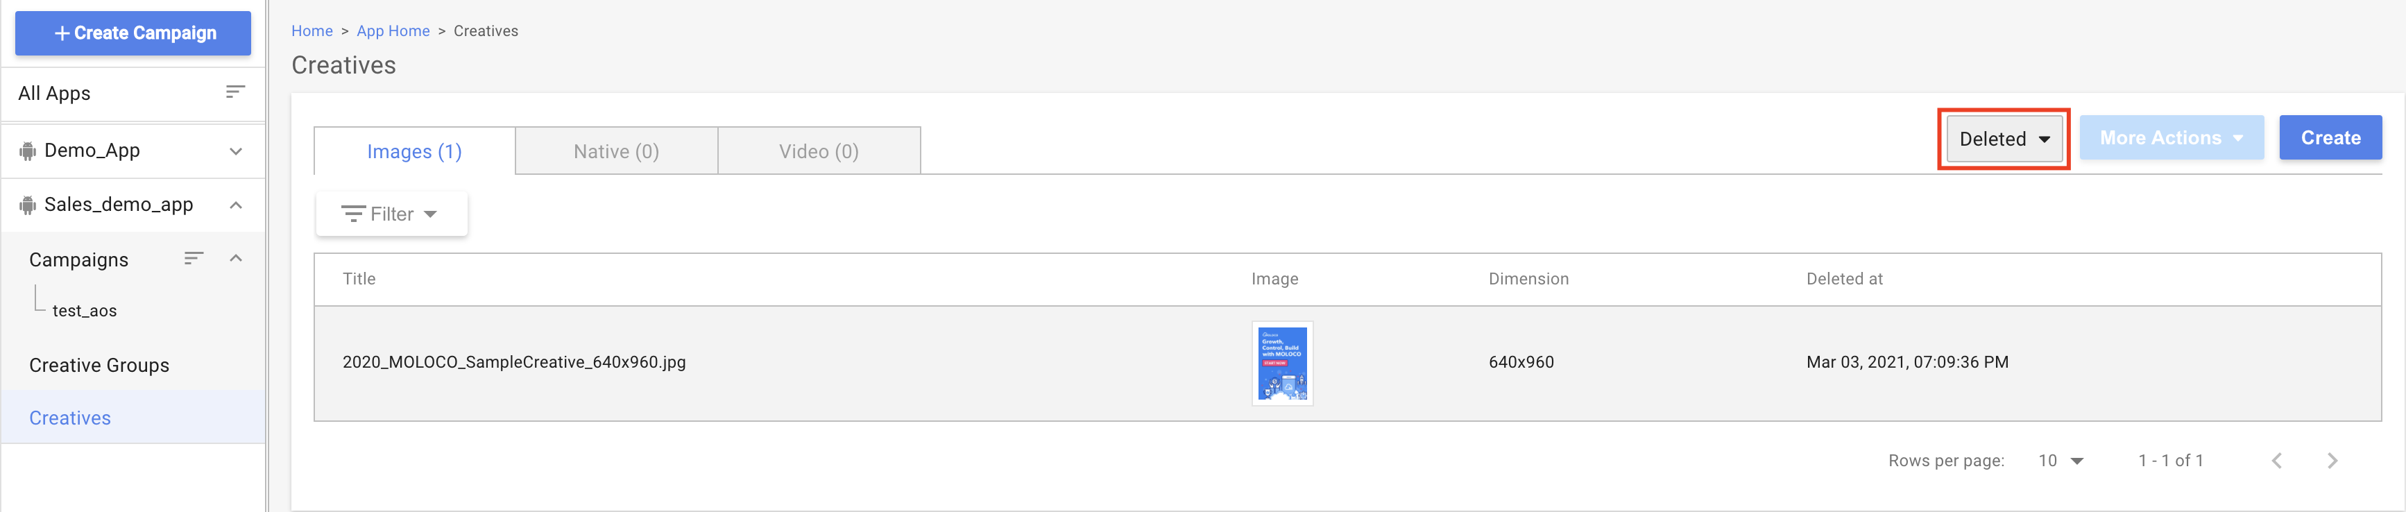Viewport: 2406px width, 512px height.
Task: Go to the previous page arrow
Action: 2277,460
